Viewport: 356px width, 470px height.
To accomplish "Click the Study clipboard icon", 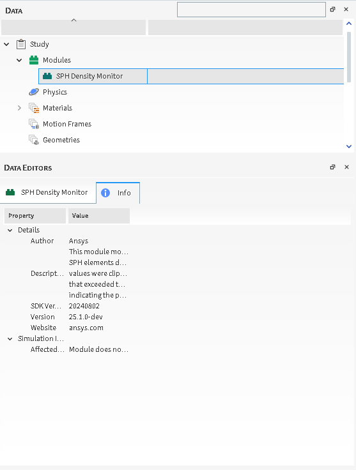I will point(20,44).
